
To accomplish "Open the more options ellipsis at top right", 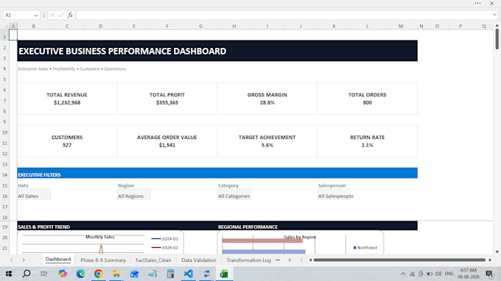I will click(477, 3).
